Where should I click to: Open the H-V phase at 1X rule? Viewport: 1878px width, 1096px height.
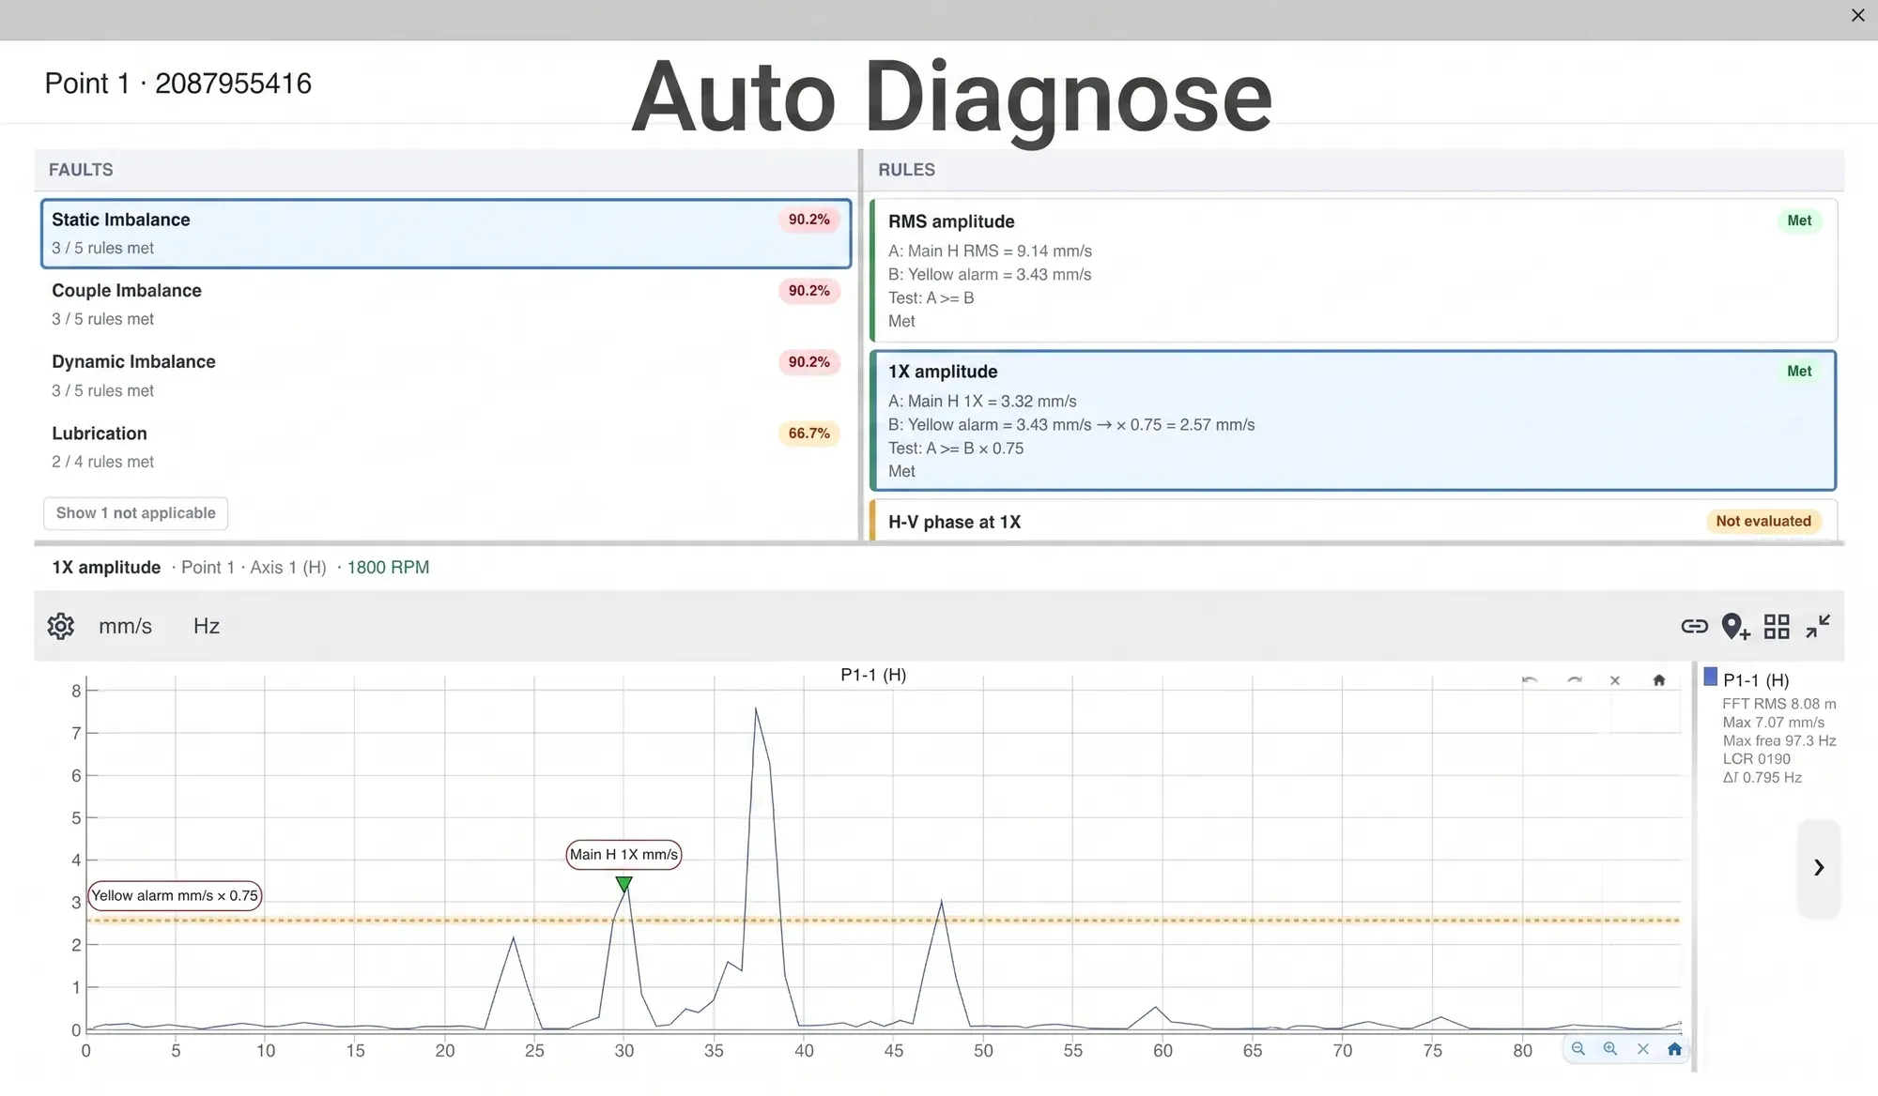(1353, 521)
